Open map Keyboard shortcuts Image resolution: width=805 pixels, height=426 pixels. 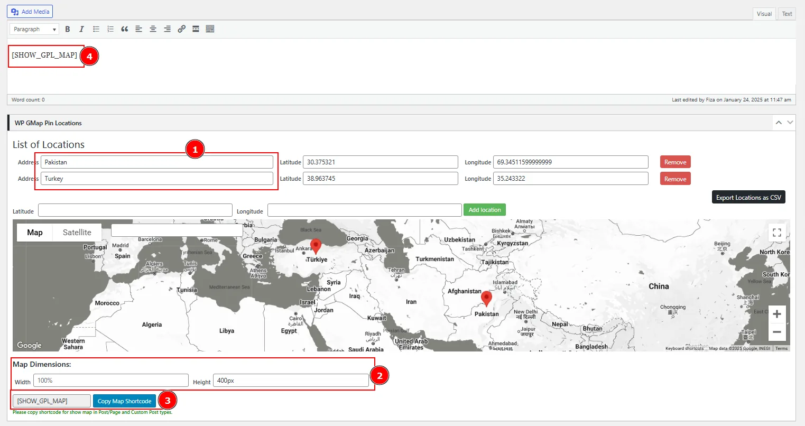pyautogui.click(x=684, y=348)
